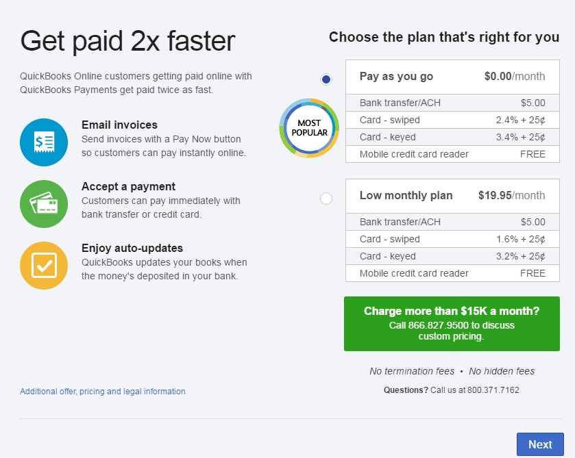The width and height of the screenshot is (575, 458).
Task: Click the Card - swiped 2.4% rate row
Action: pos(452,120)
